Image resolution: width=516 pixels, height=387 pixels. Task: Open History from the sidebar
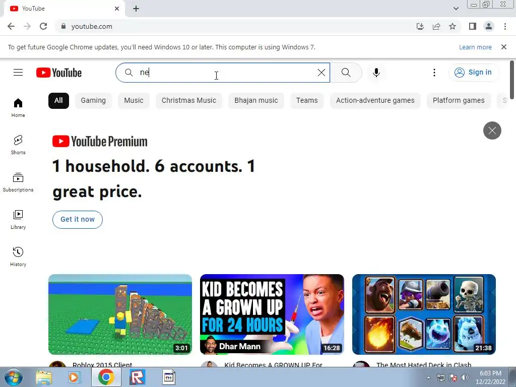click(18, 256)
